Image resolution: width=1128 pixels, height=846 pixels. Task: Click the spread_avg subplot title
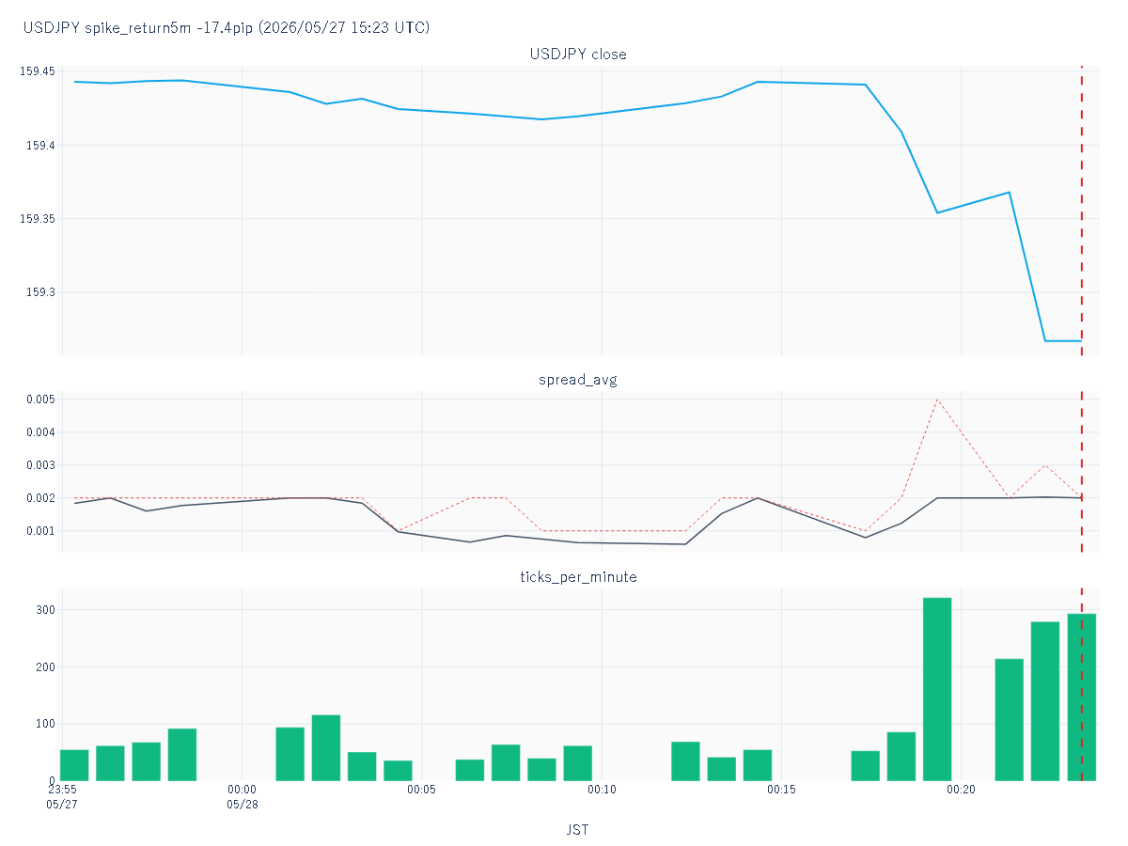pos(578,380)
